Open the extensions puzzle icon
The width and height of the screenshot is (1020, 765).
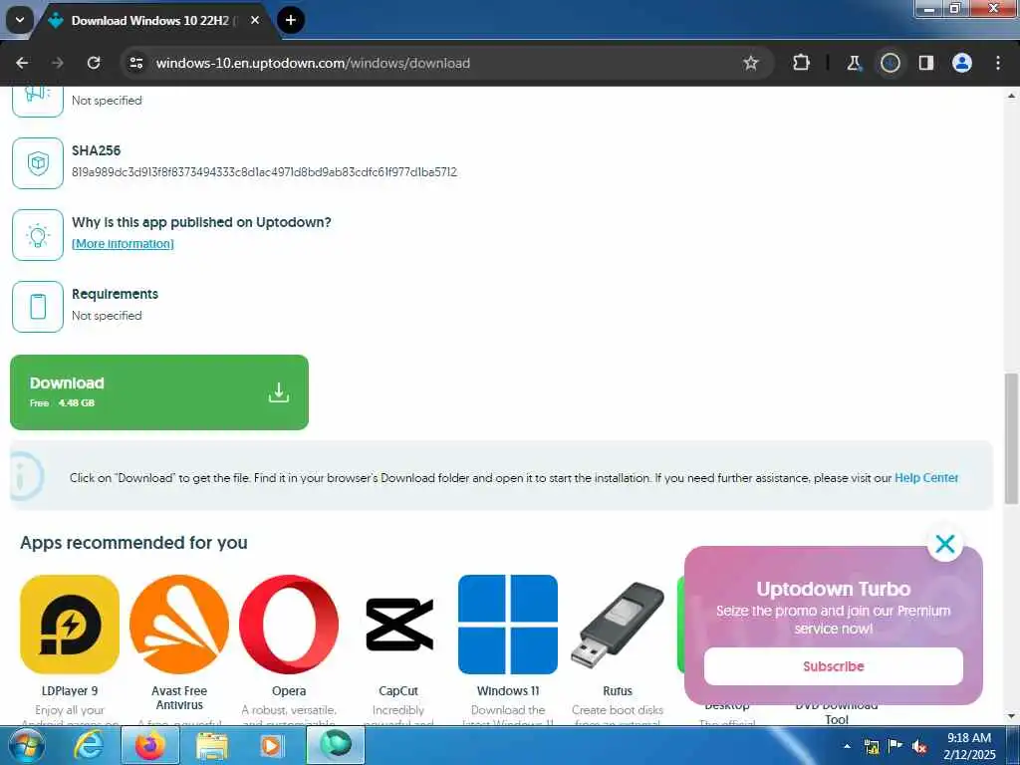[x=802, y=63]
